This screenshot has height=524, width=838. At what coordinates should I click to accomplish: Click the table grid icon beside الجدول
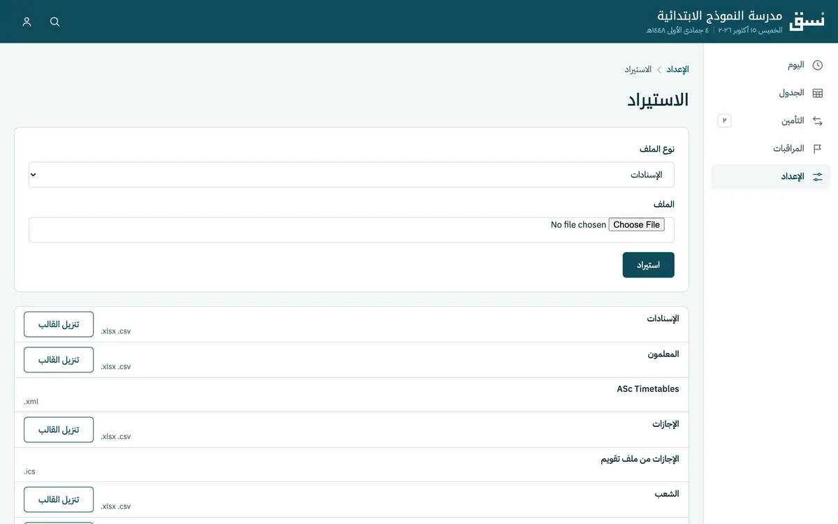click(818, 93)
